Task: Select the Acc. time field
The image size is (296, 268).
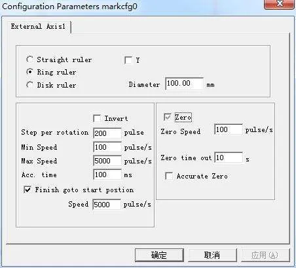Action: pyautogui.click(x=107, y=175)
